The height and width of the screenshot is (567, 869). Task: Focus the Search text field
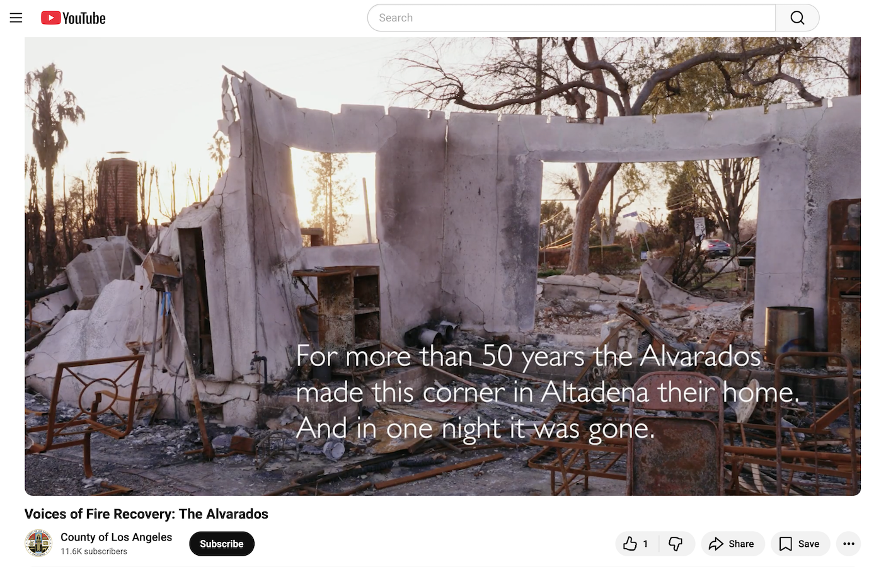(572, 18)
